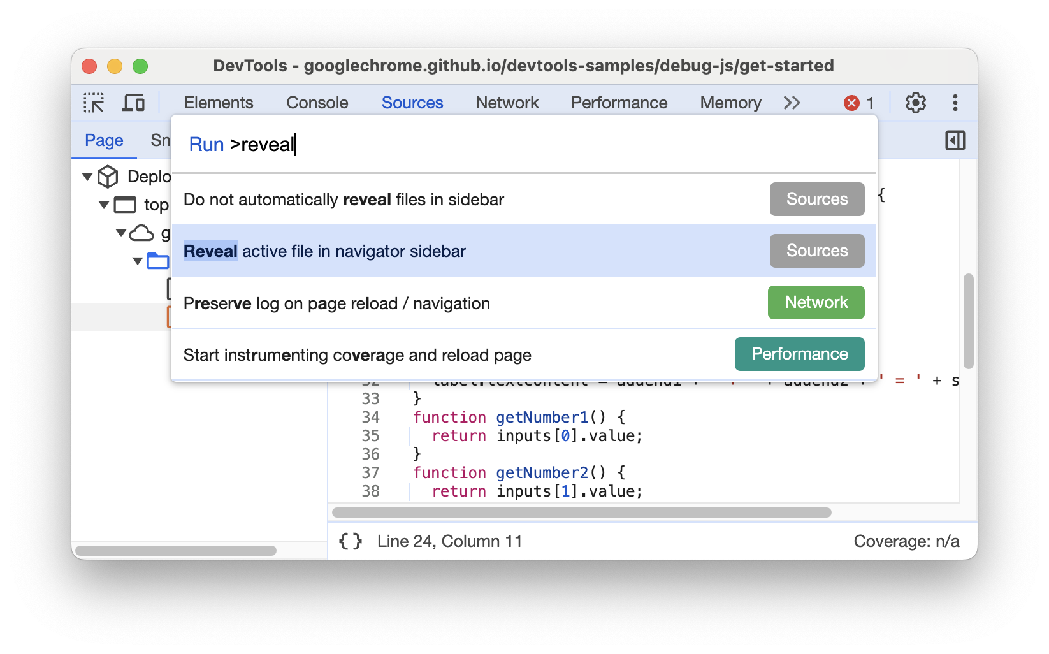
Task: Open the three-dot customize menu
Action: [x=954, y=103]
